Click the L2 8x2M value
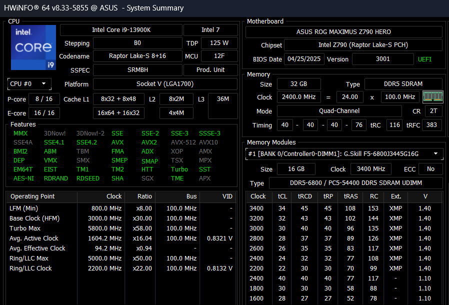Image resolution: width=449 pixels, height=305 pixels. [176, 99]
